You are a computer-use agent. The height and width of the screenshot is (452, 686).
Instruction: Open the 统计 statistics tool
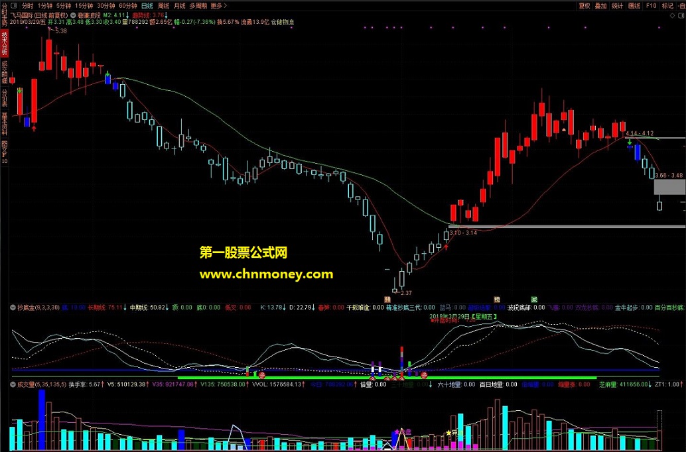(x=617, y=6)
